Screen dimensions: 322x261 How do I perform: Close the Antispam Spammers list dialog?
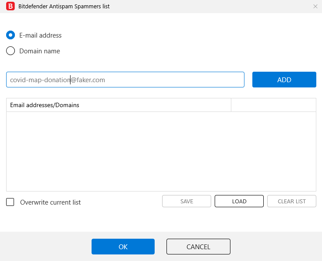[315, 7]
